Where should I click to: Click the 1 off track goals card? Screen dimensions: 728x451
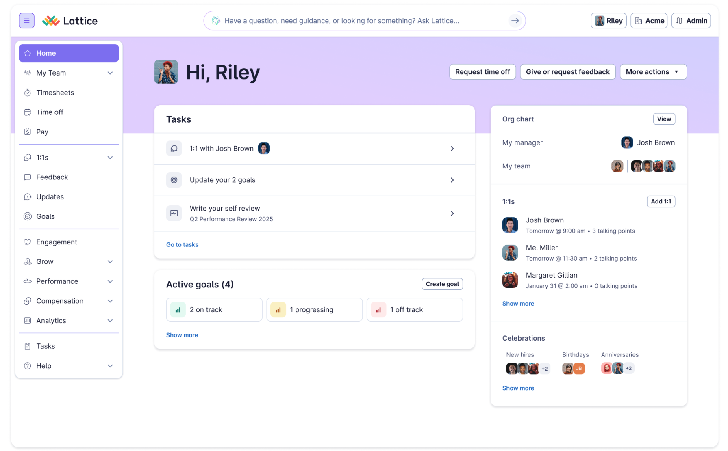415,310
